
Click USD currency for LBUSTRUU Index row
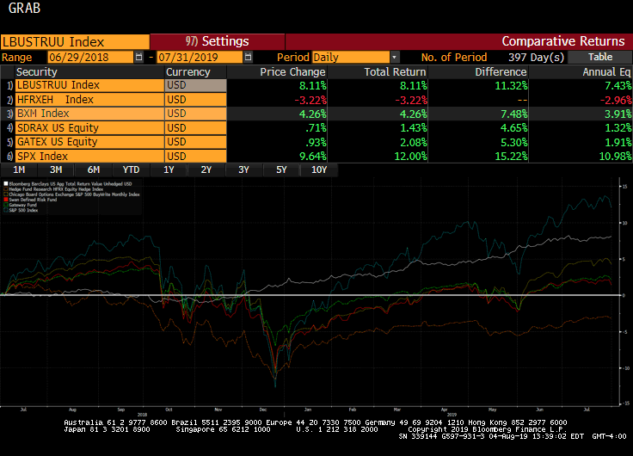click(x=196, y=85)
